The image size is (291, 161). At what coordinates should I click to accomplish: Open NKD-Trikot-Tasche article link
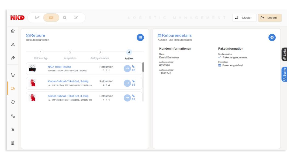[60, 67]
